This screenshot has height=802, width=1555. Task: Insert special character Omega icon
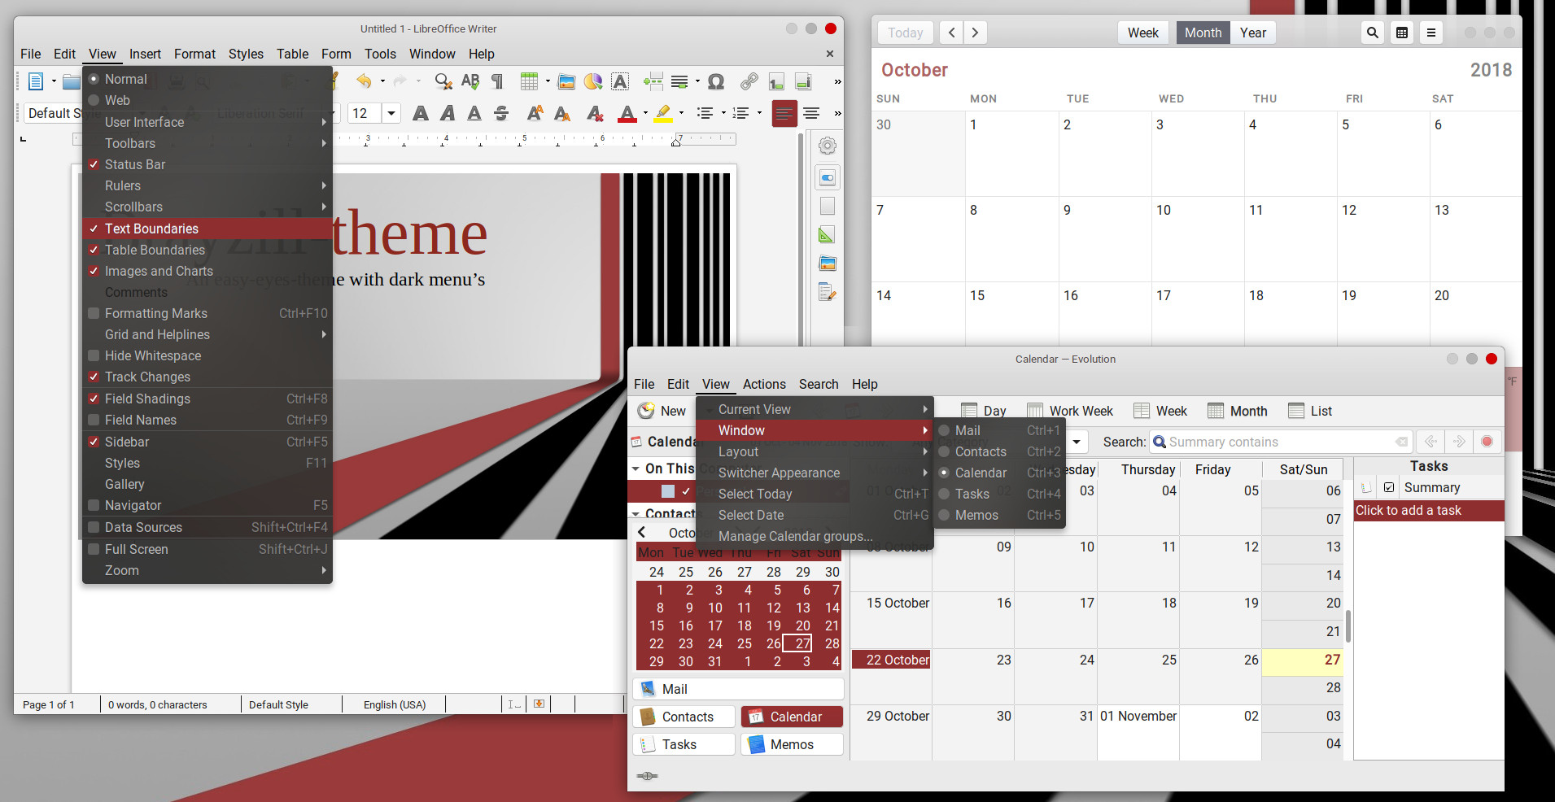716,81
